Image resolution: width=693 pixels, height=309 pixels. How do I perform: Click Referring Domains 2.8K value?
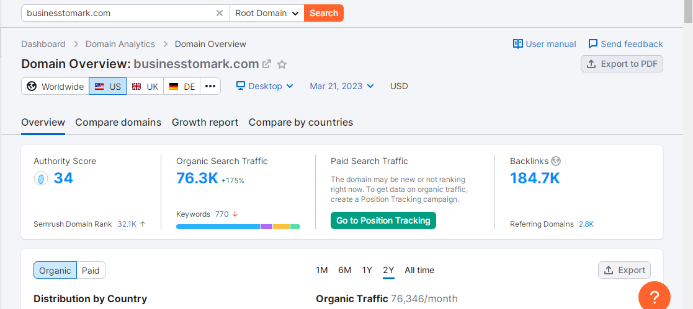[586, 224]
